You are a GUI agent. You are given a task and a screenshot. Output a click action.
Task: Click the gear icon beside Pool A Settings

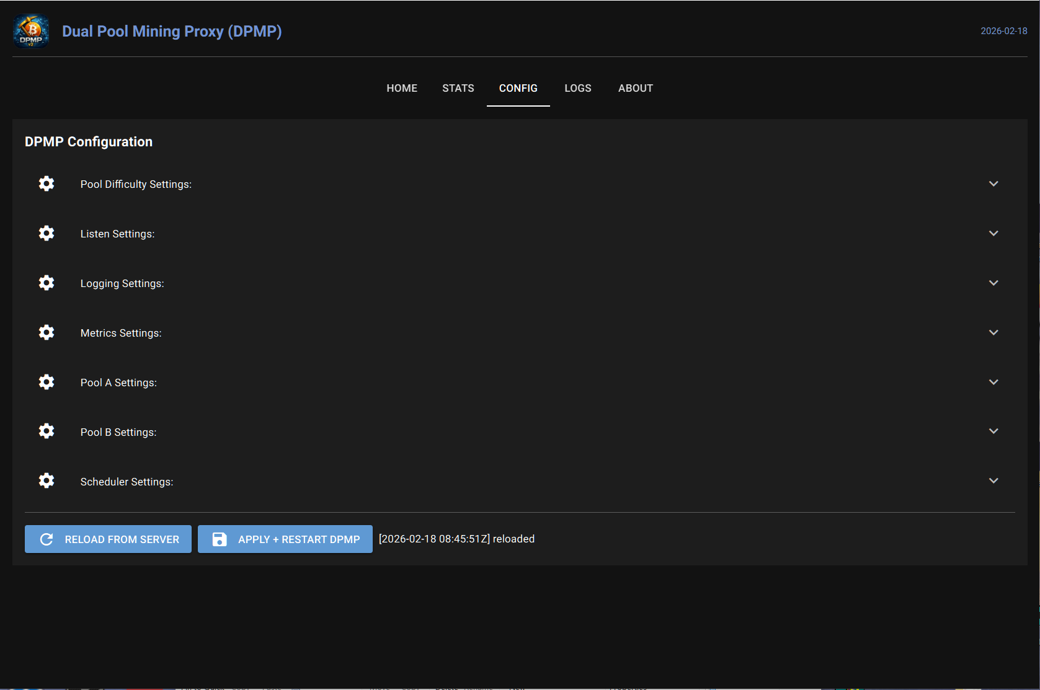click(46, 382)
